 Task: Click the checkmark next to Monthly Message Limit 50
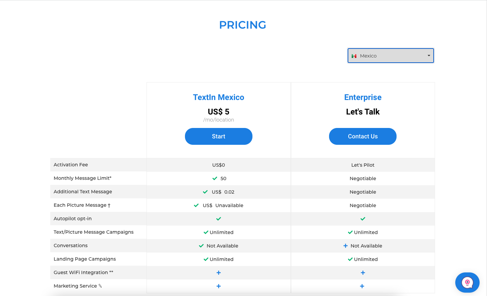(x=215, y=178)
